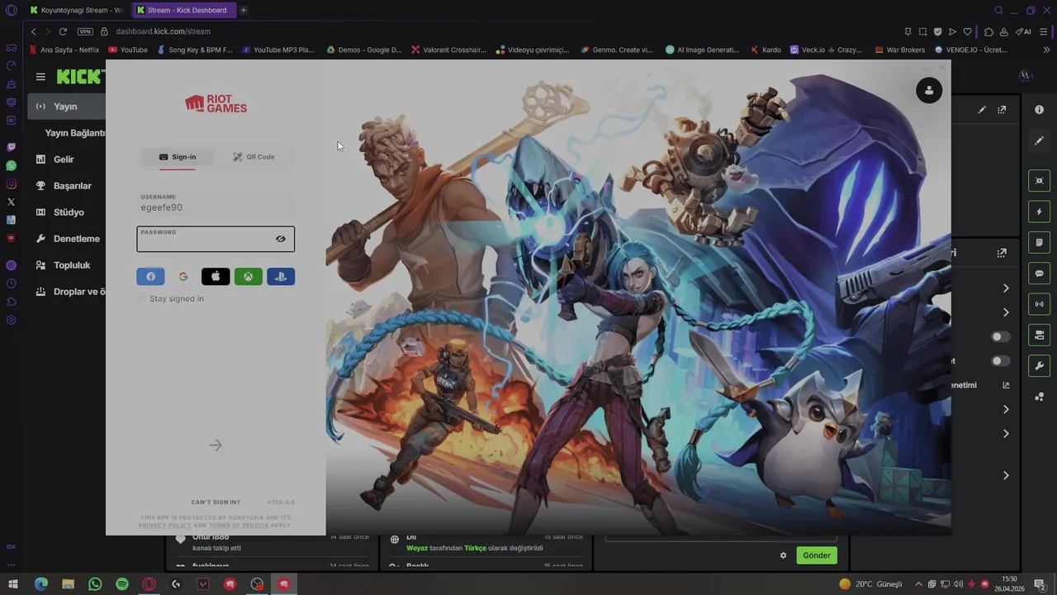Open the Kick hamburger menu

[40, 77]
